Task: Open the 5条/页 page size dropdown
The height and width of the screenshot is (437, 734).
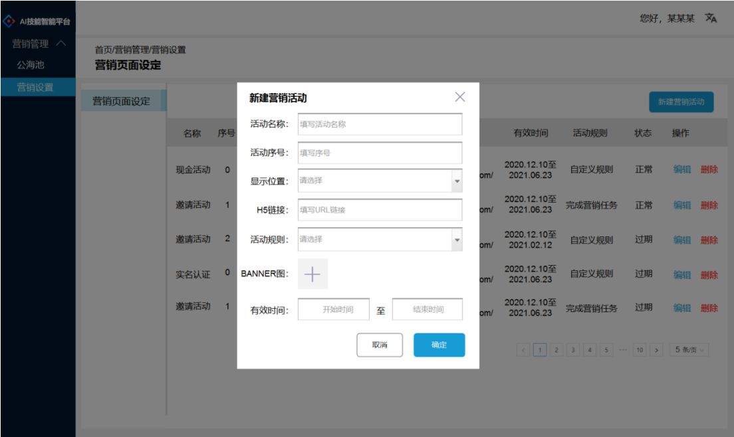Action: [x=689, y=350]
